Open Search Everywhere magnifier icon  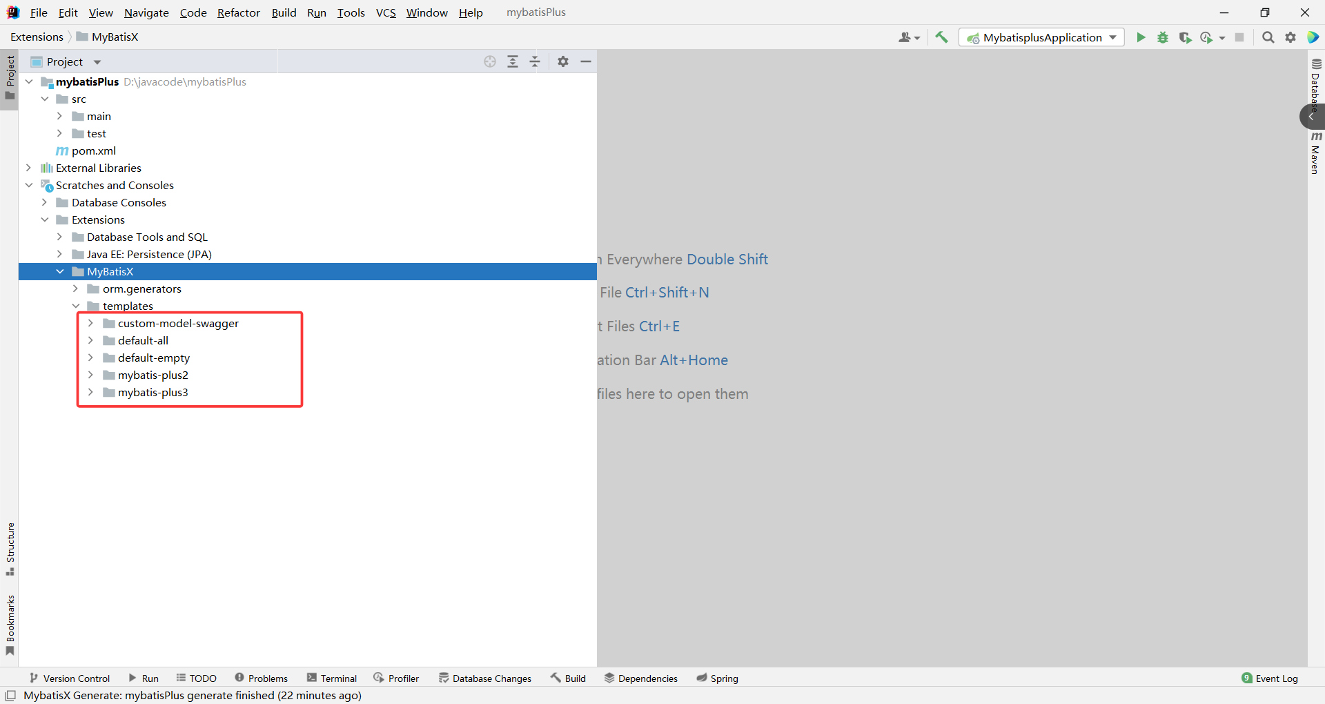click(x=1268, y=37)
